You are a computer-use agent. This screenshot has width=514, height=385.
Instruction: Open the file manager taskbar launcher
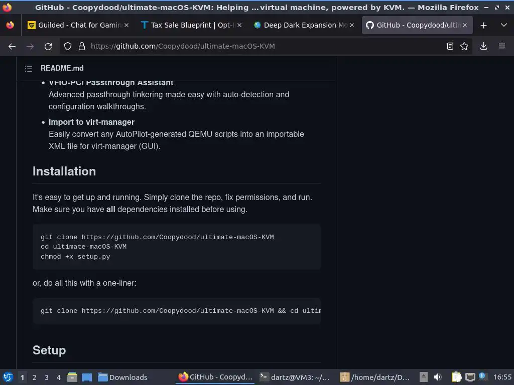coord(72,377)
